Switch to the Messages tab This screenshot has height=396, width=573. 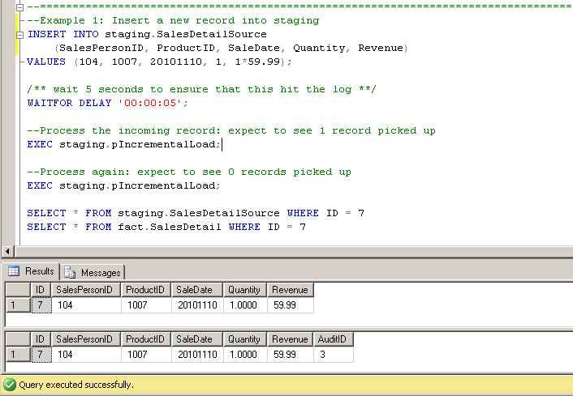click(93, 272)
